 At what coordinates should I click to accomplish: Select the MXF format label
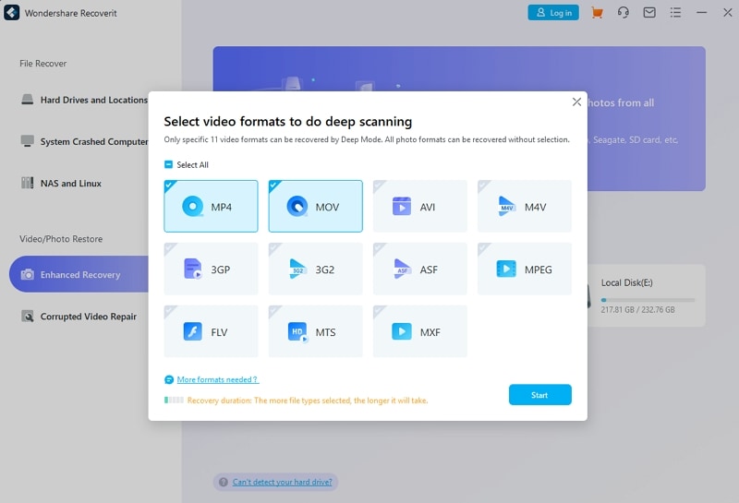pos(430,332)
